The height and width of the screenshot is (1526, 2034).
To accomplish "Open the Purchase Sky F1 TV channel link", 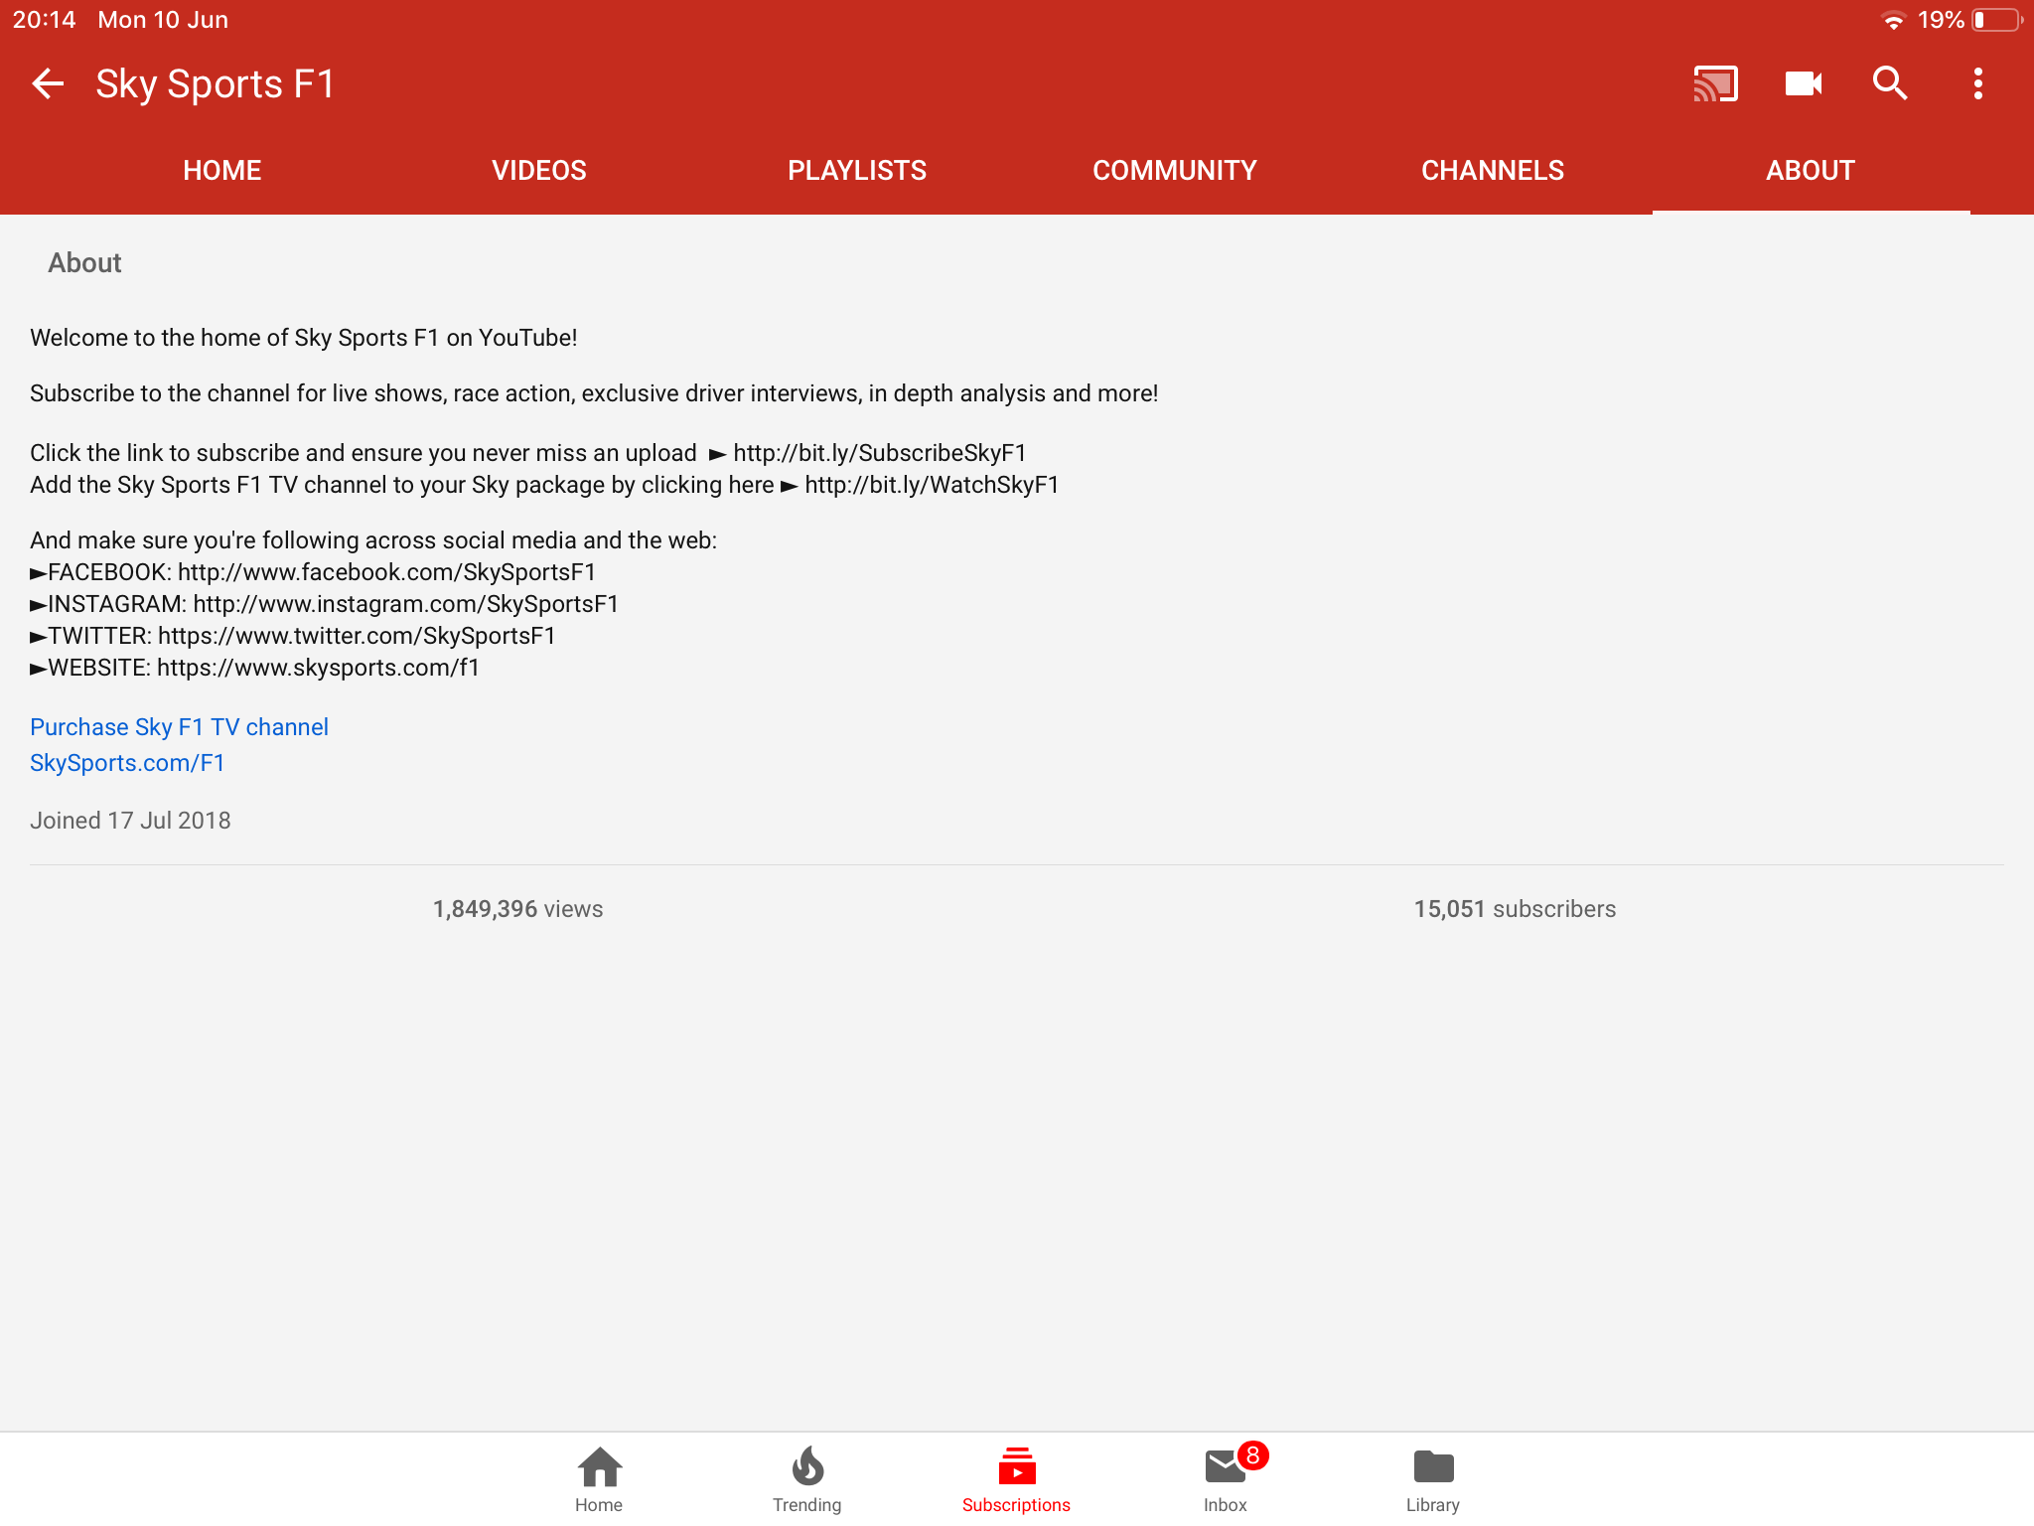I will (x=179, y=727).
